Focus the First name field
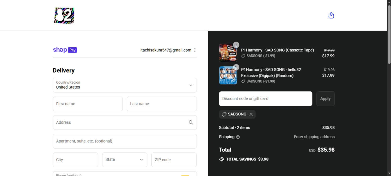The image size is (391, 176). coord(88,104)
